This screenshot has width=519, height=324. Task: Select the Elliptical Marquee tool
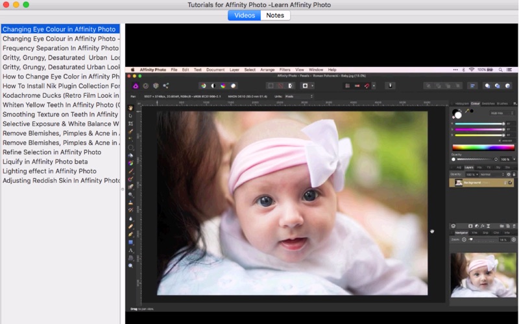(x=131, y=148)
